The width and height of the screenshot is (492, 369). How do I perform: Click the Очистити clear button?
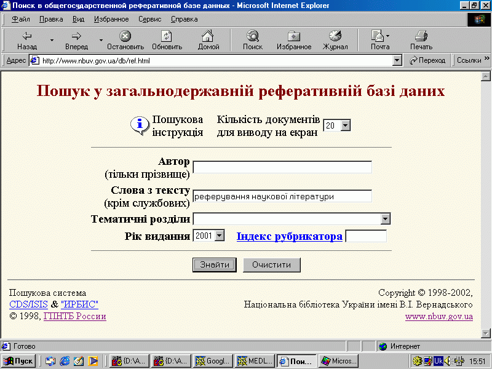tap(271, 265)
